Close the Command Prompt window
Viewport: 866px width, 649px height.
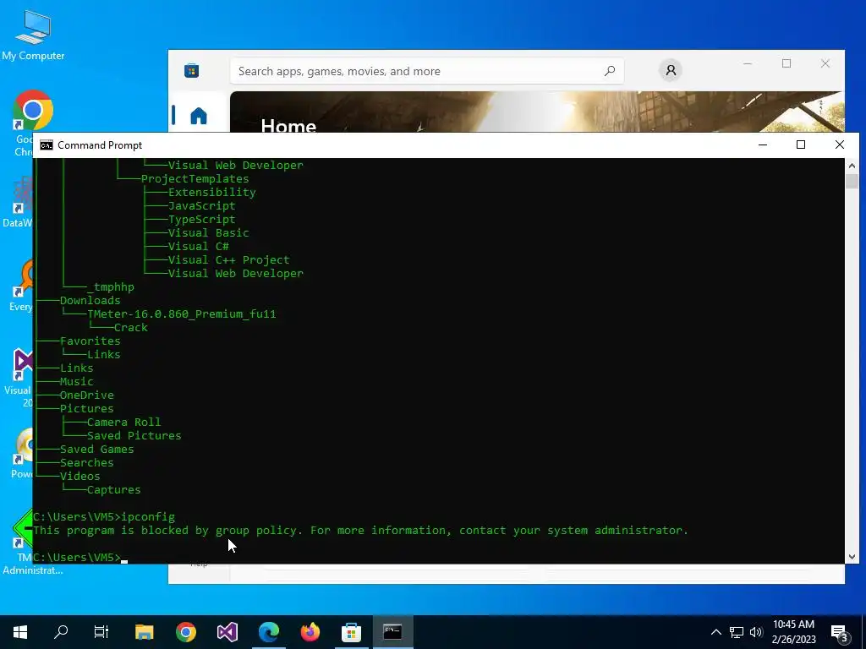pos(840,145)
